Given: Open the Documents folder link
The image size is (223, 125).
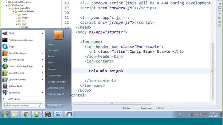Looking at the screenshot, I should 53,50.
